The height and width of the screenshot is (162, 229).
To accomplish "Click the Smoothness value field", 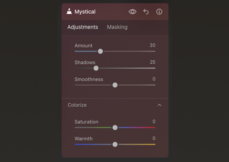I will (x=154, y=79).
